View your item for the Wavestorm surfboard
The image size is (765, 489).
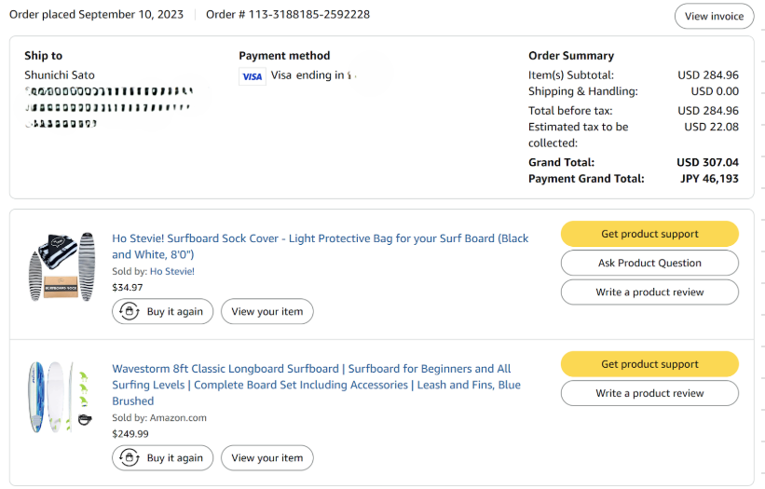266,457
